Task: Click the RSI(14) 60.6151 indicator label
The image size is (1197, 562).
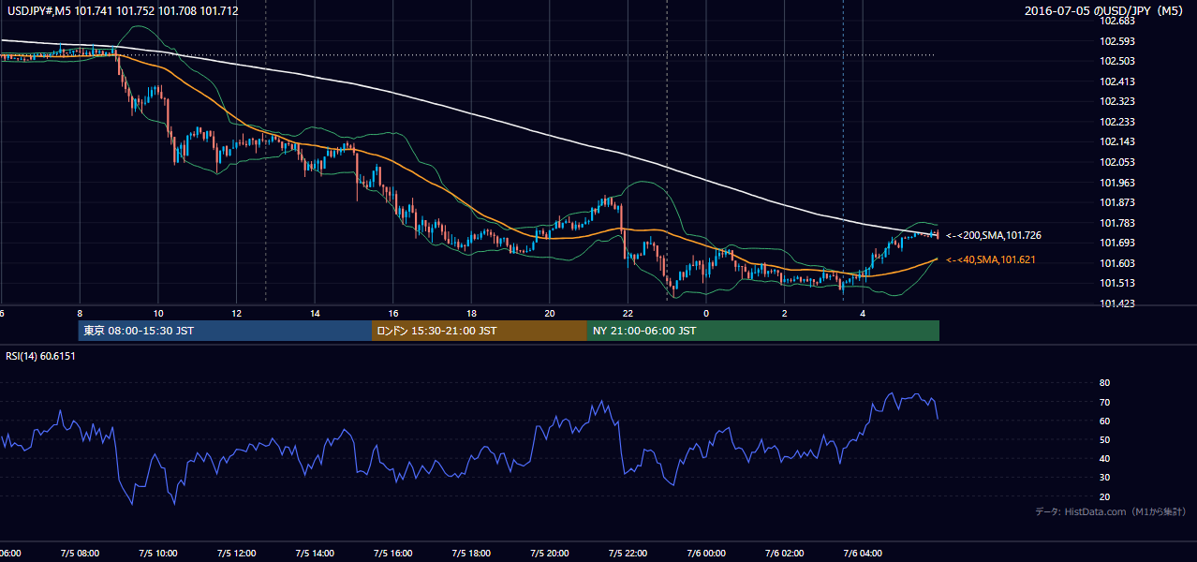Action: click(40, 356)
